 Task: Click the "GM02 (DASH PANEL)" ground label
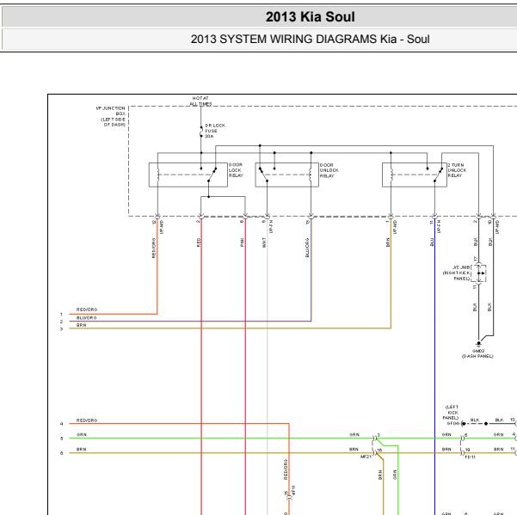[477, 353]
